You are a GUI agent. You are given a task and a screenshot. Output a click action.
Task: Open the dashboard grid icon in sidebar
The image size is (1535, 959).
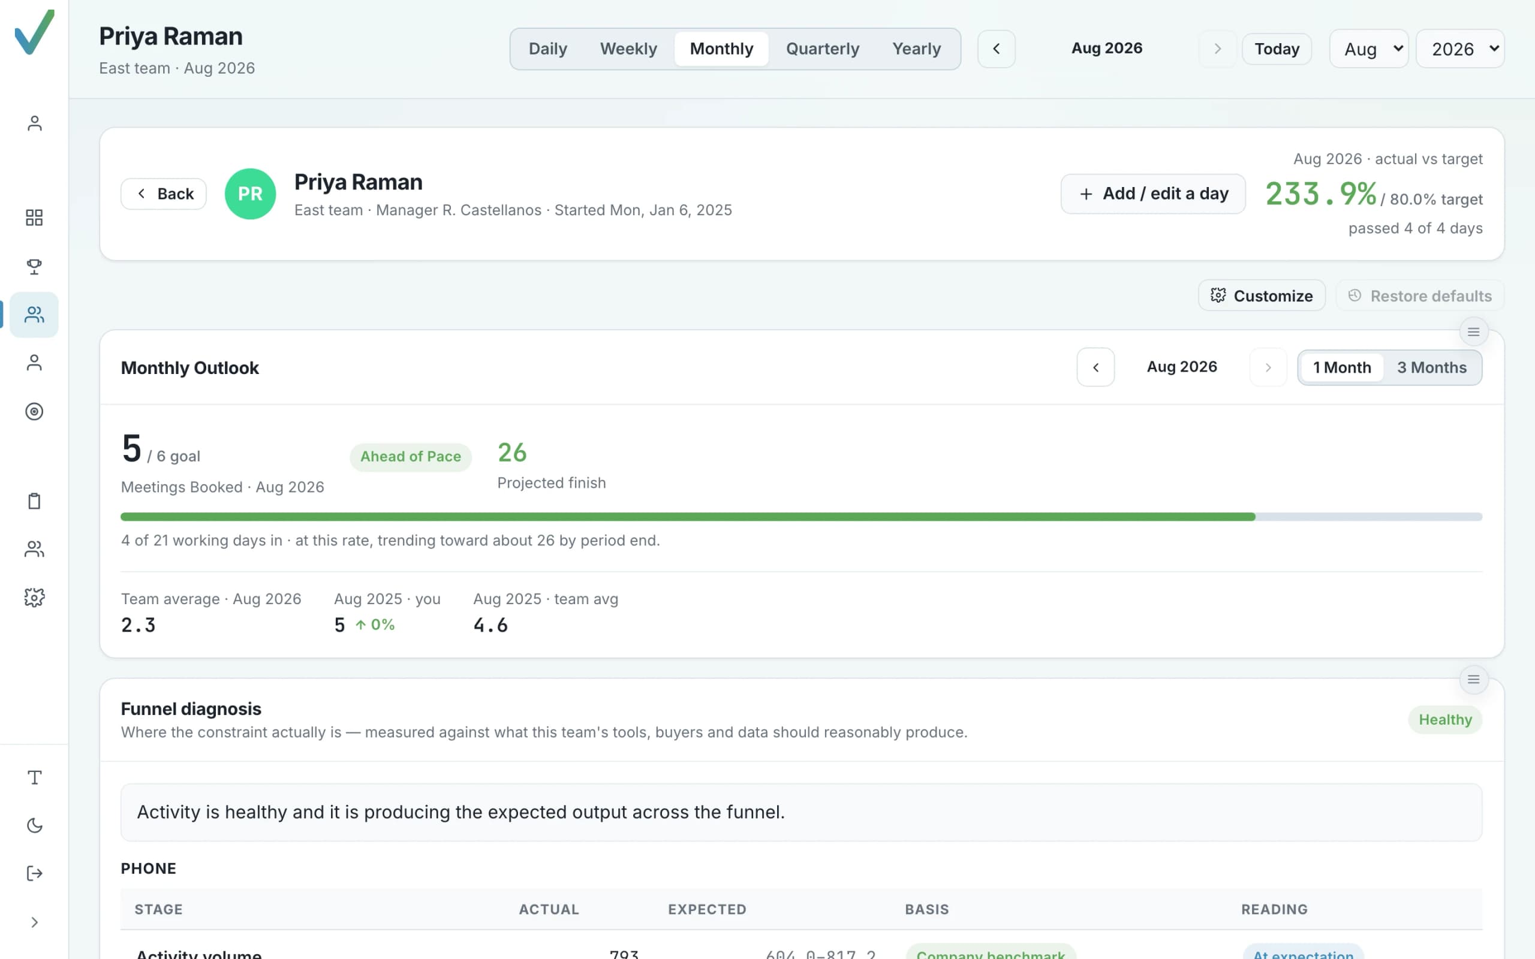tap(34, 218)
